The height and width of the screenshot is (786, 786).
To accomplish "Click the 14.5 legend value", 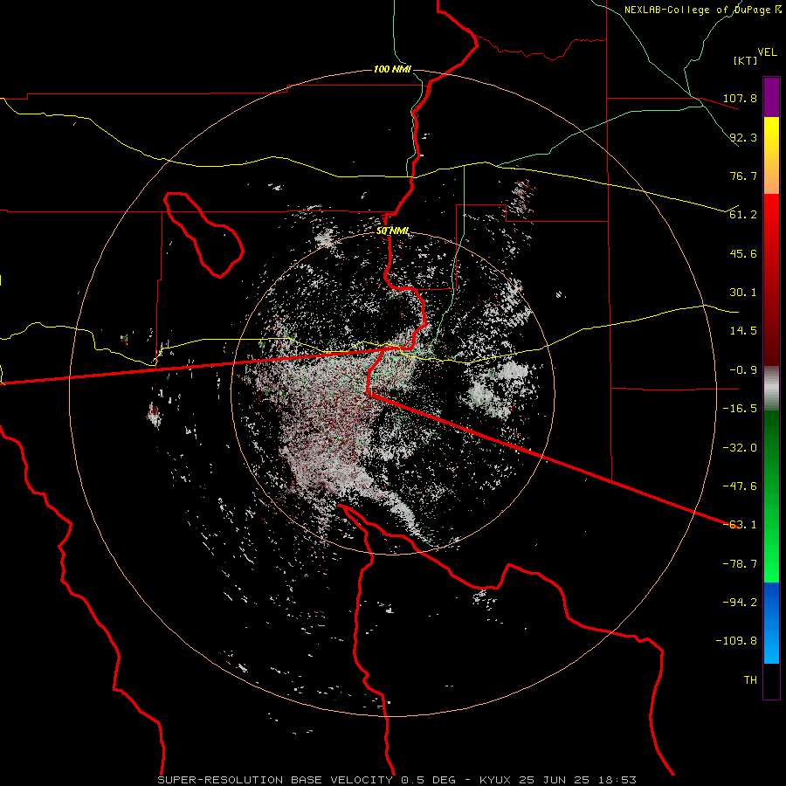I will (743, 331).
